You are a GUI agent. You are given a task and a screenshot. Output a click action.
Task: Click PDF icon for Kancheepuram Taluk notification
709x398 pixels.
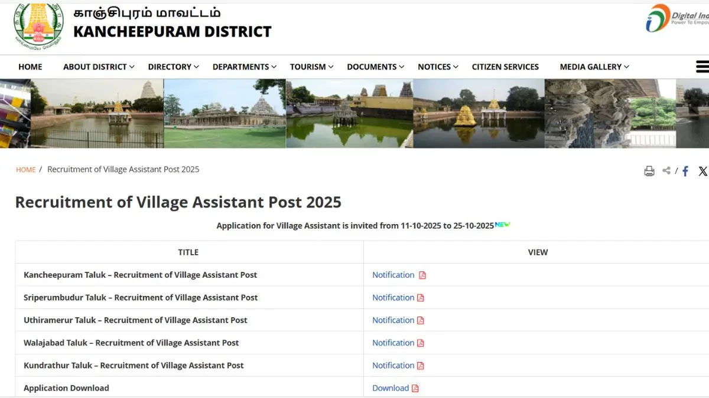coord(422,275)
